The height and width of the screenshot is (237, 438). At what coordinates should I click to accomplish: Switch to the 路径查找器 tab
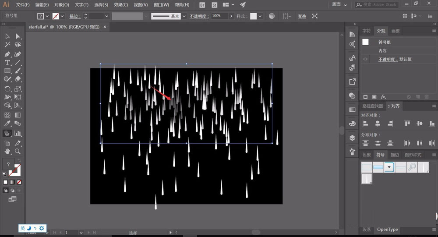373,106
